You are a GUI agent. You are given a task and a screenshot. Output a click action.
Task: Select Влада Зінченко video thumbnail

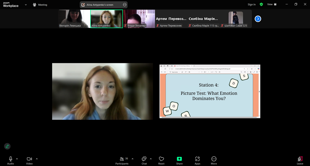click(139, 19)
